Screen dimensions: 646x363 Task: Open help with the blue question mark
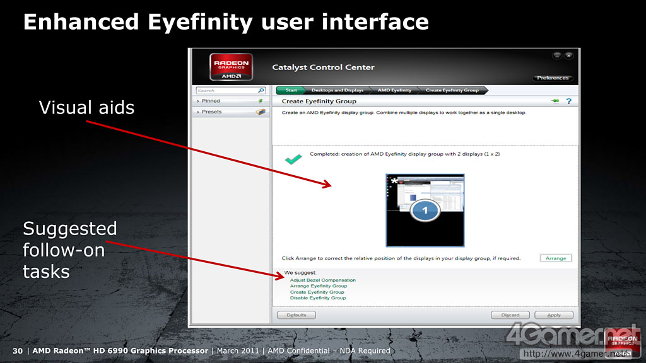(x=568, y=101)
